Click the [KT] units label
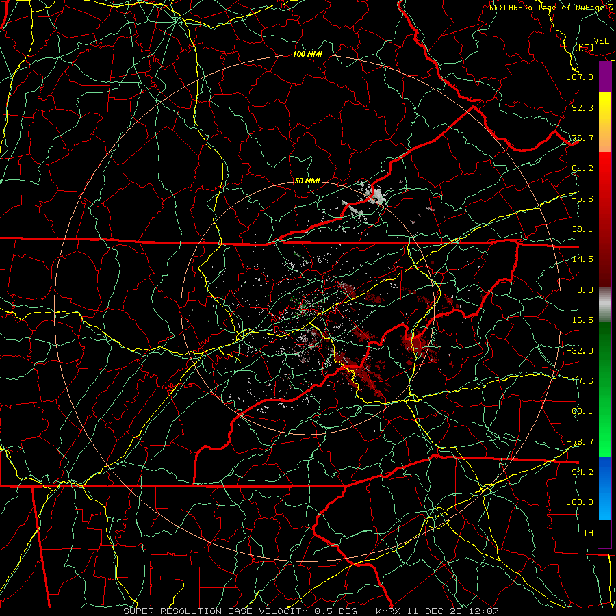616x616 pixels. [x=585, y=47]
